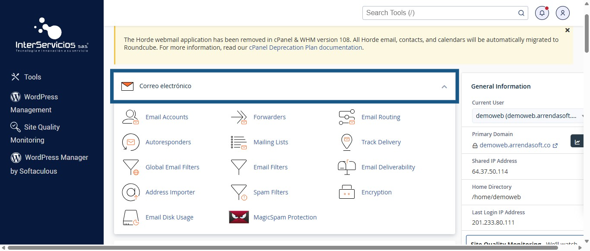
Task: Open the Email Filters link
Action: point(270,167)
